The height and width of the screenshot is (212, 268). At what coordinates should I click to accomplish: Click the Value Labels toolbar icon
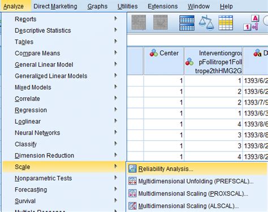tap(252, 23)
